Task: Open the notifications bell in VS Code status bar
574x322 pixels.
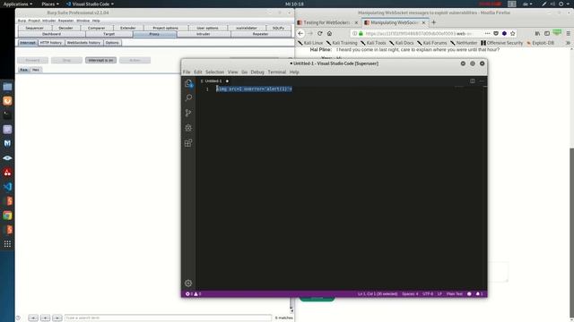Action: (479, 294)
